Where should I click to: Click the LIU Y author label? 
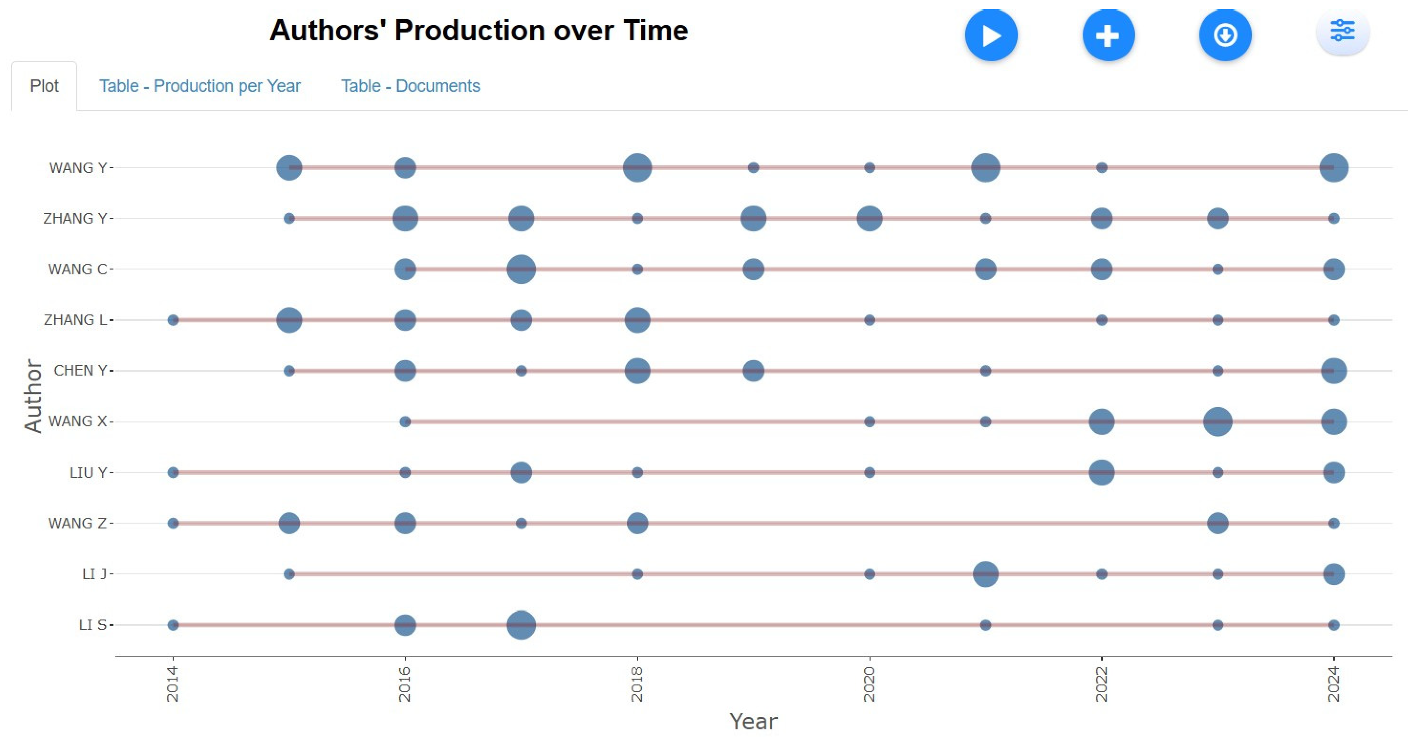[x=89, y=472]
